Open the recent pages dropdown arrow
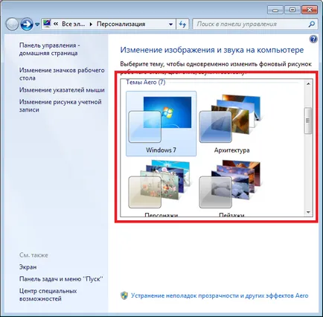The height and width of the screenshot is (317, 323). 37,25
